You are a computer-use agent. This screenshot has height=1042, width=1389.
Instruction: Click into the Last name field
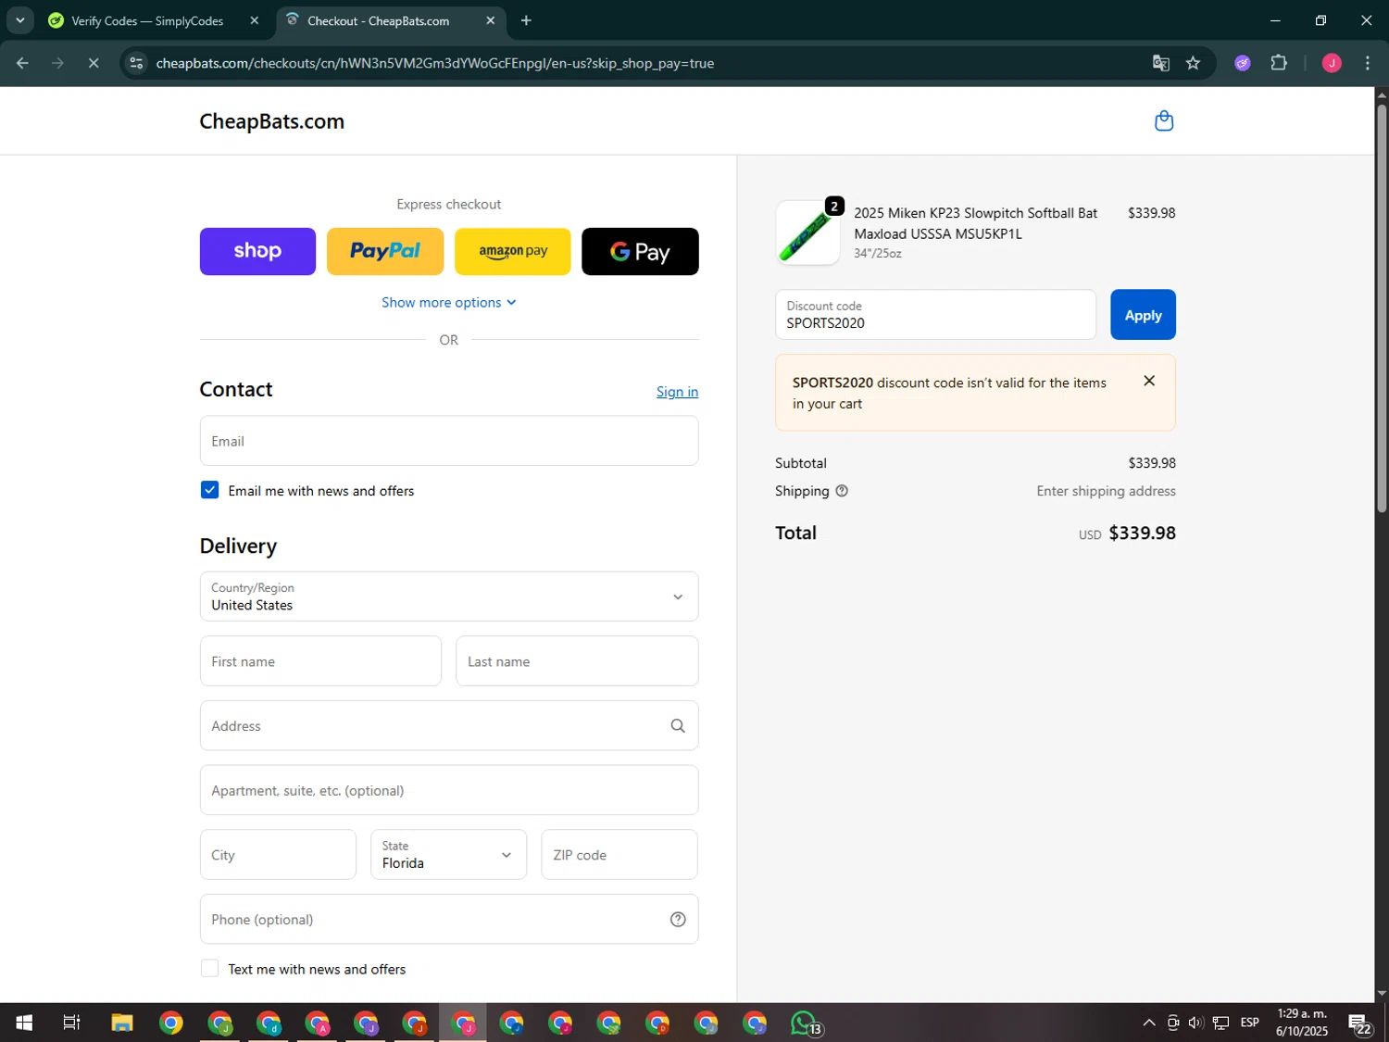[577, 661]
